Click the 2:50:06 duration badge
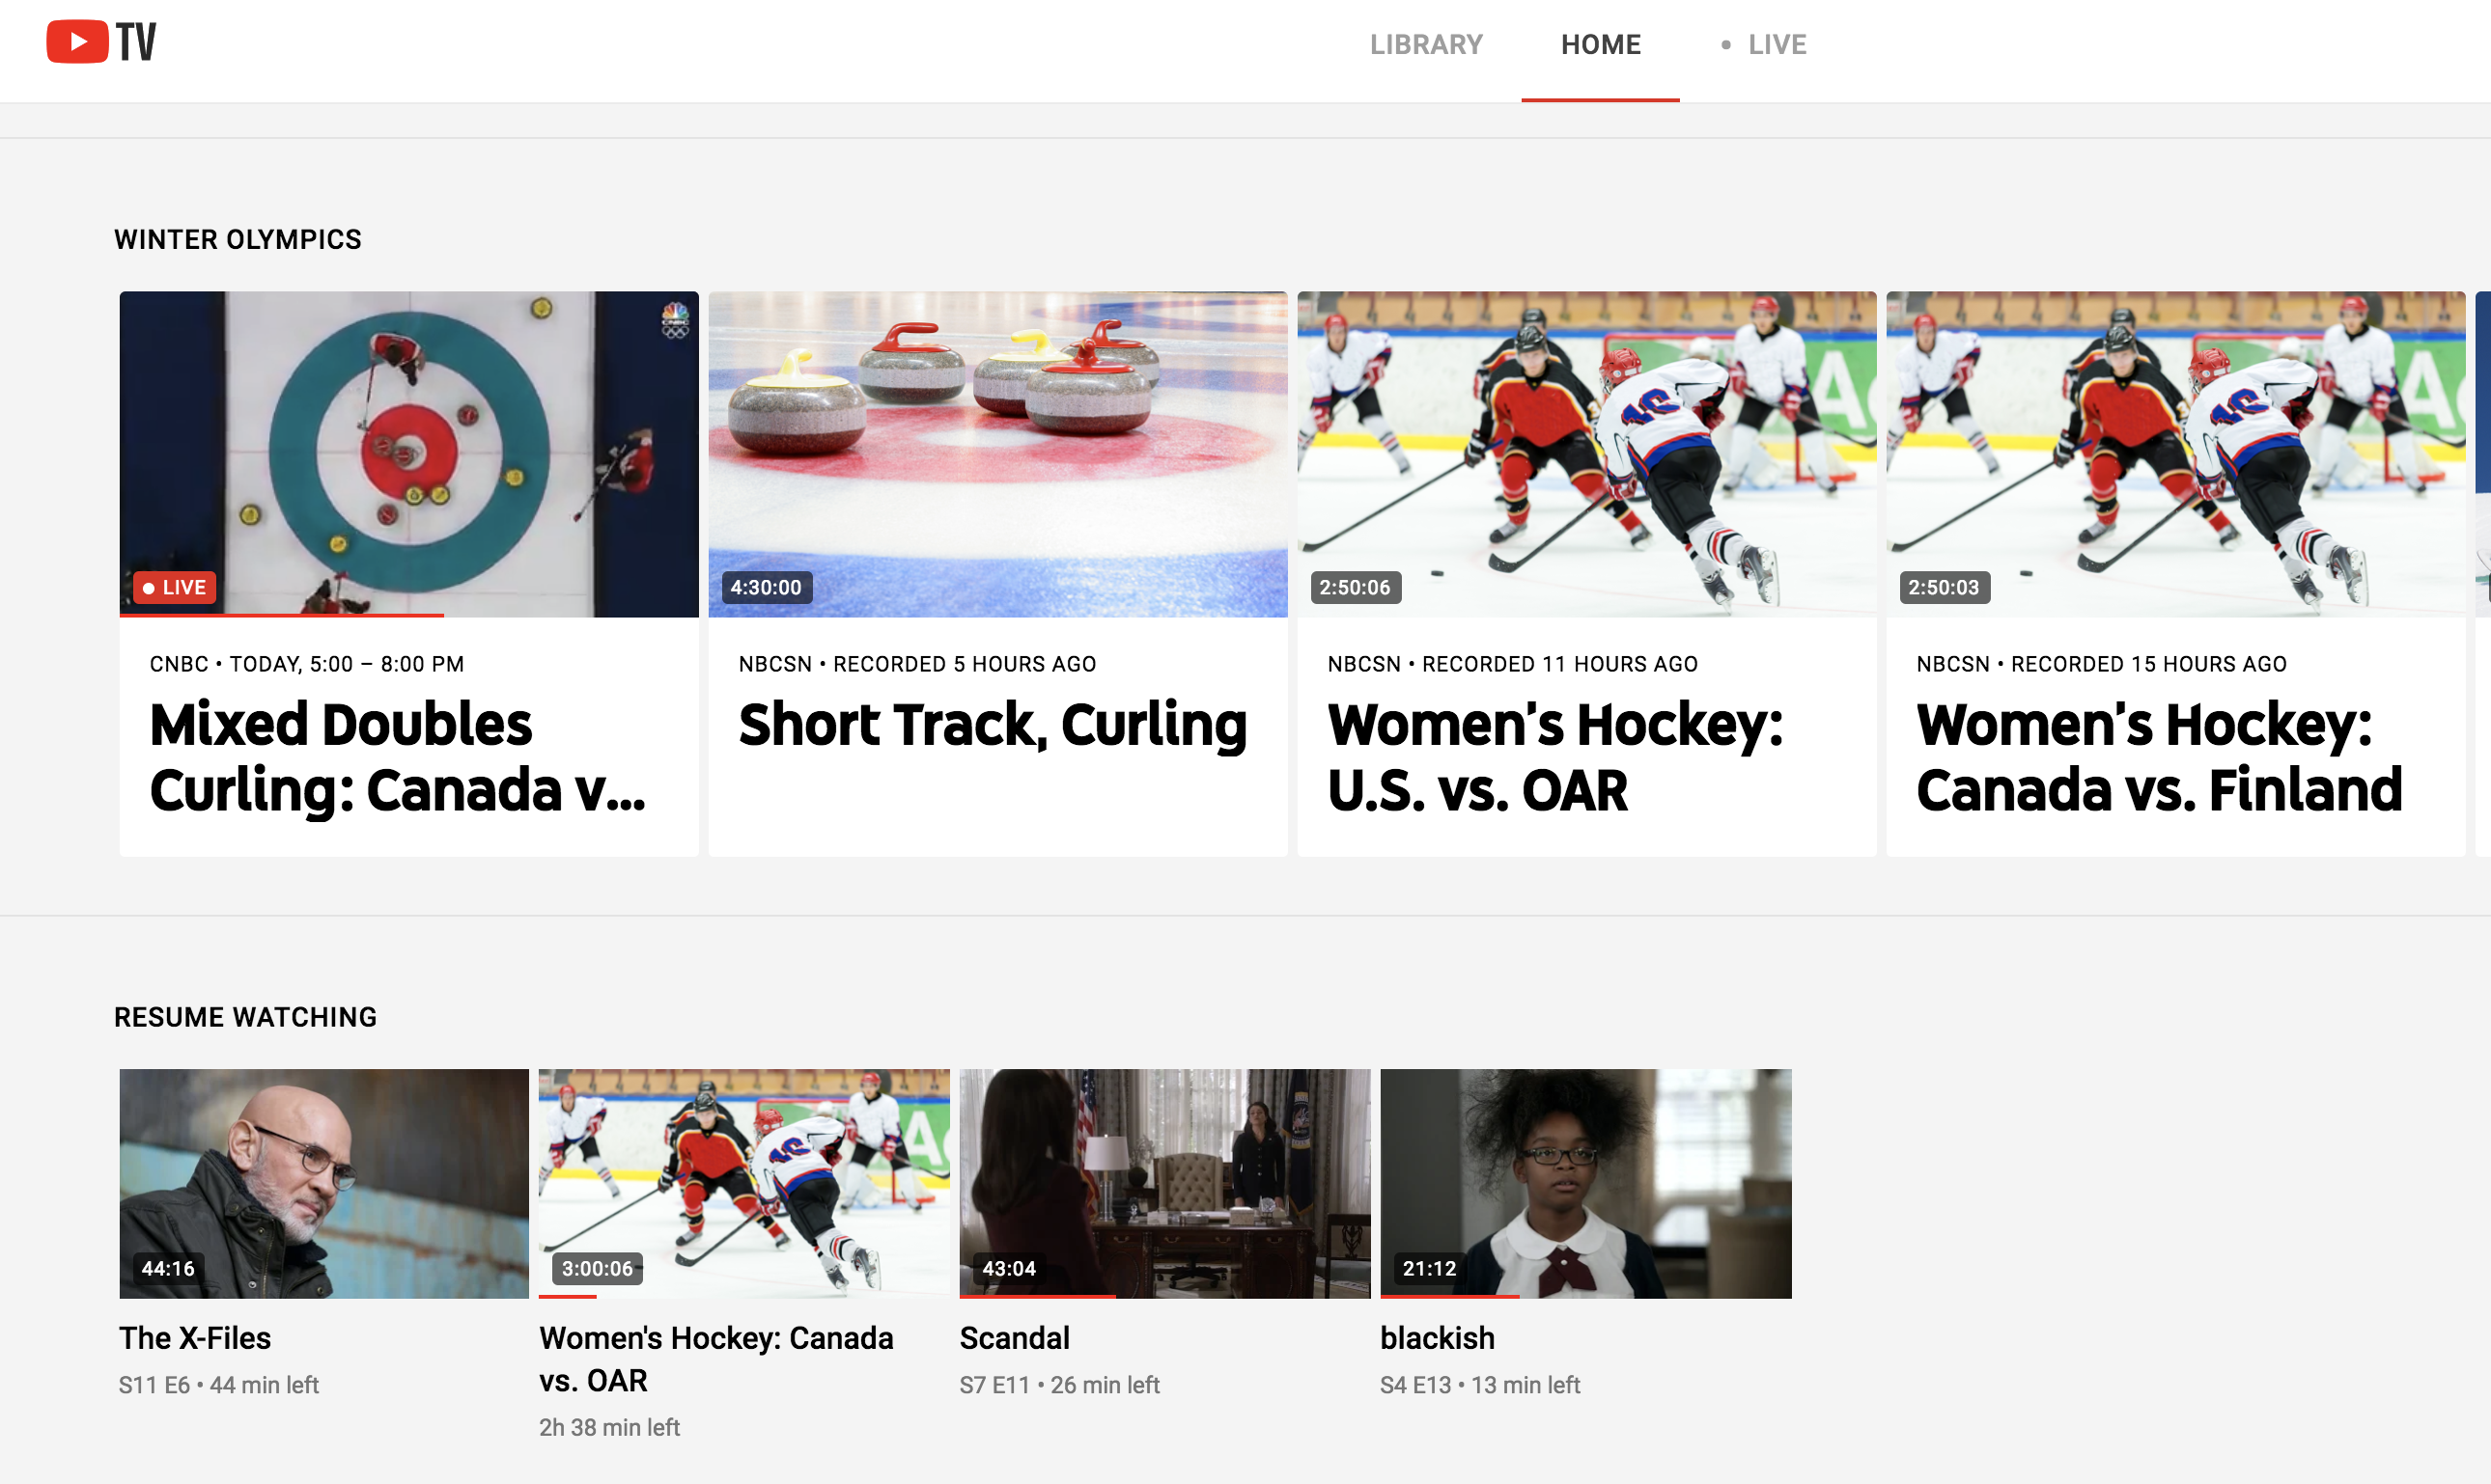The width and height of the screenshot is (2491, 1484). 1355,587
